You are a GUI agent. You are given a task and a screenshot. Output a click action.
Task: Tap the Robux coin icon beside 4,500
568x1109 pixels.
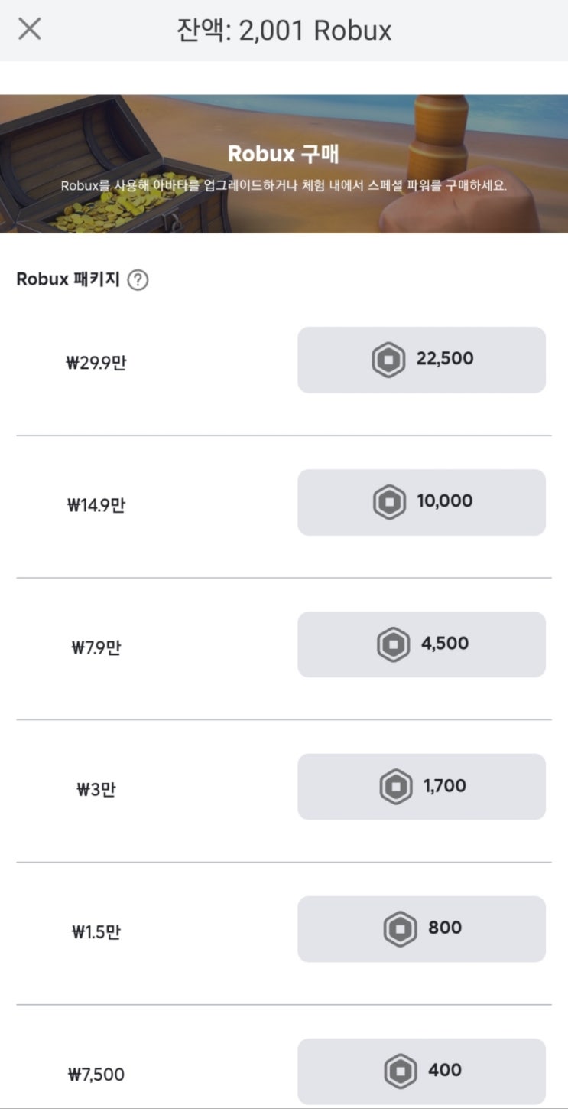394,644
